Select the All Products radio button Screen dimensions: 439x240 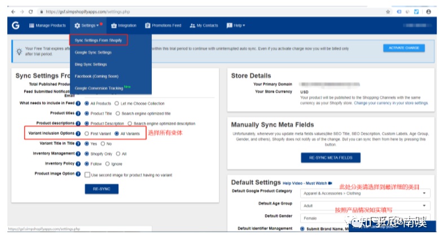[x=86, y=103]
